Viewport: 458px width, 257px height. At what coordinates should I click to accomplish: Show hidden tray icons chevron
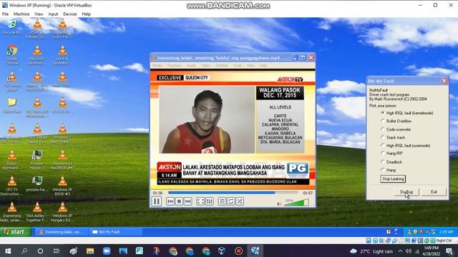click(400, 251)
